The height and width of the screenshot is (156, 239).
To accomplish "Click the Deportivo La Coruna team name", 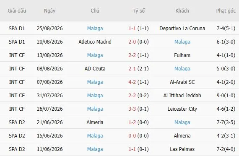I will [182, 29].
